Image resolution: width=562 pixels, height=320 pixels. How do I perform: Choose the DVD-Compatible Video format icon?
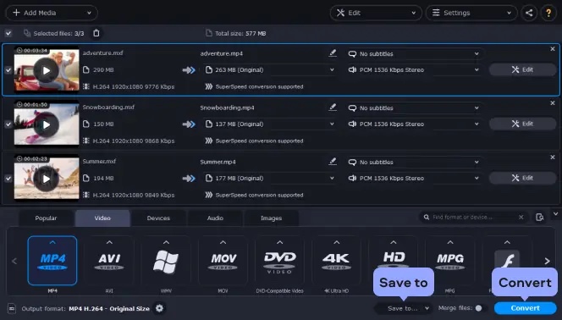[279, 261]
